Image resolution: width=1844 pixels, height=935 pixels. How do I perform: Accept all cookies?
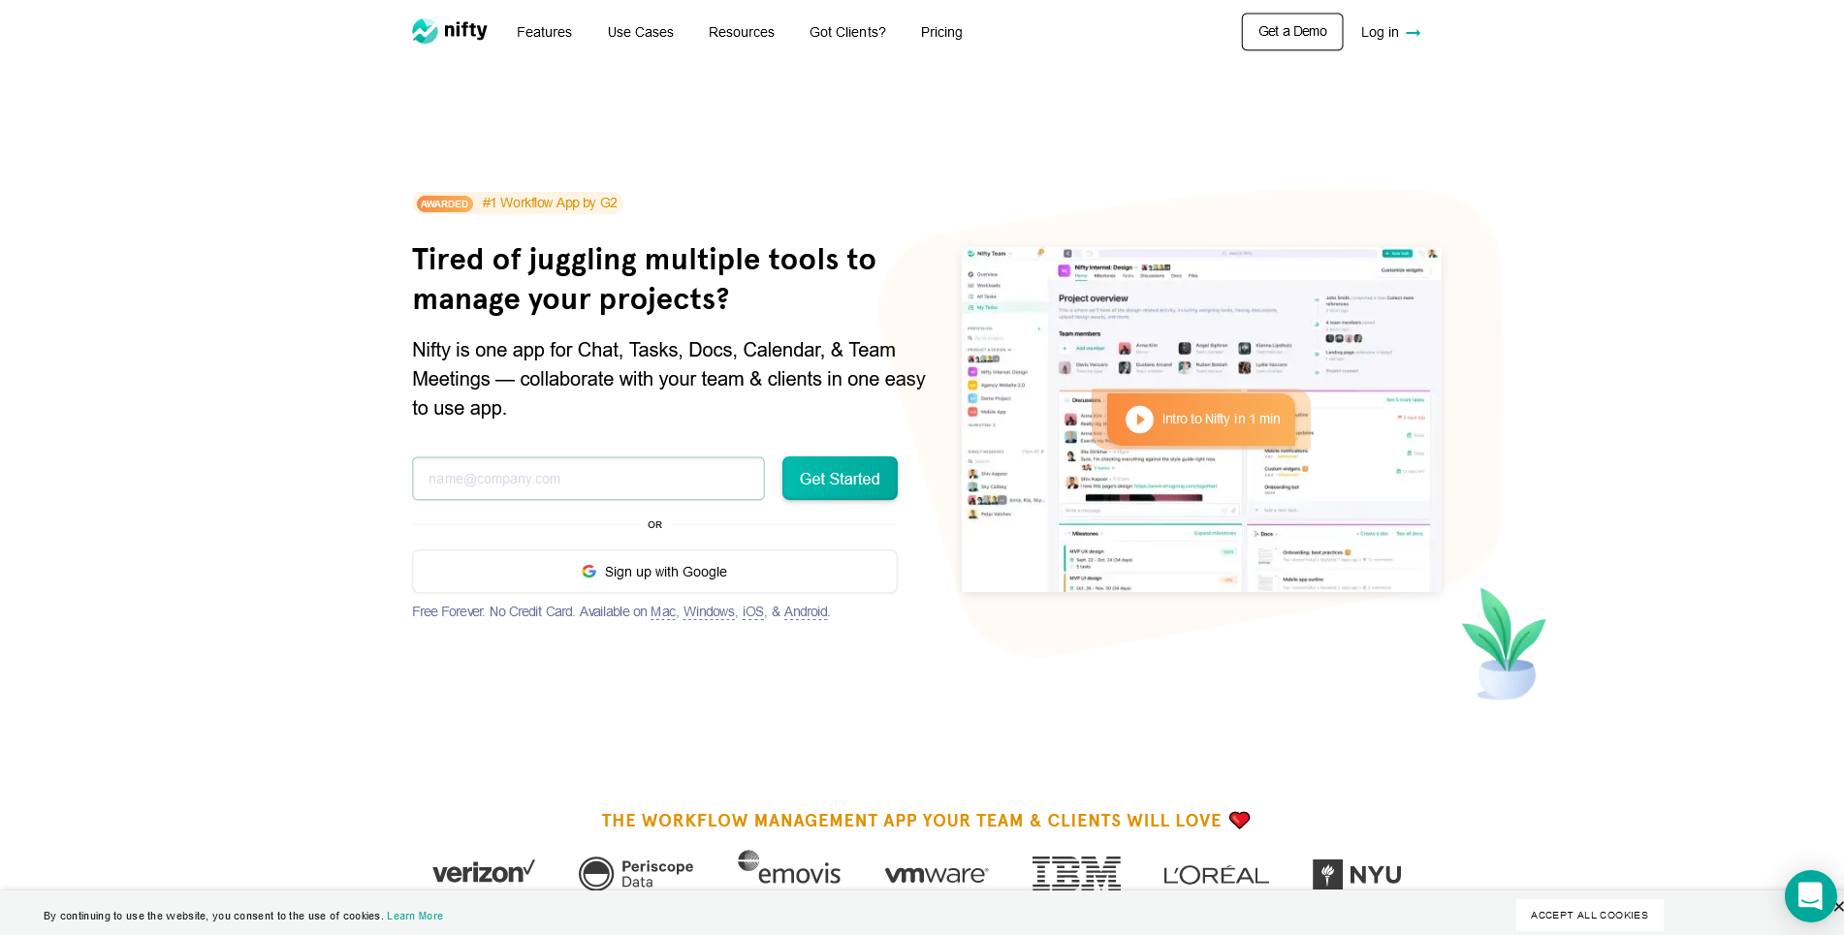tap(1589, 915)
